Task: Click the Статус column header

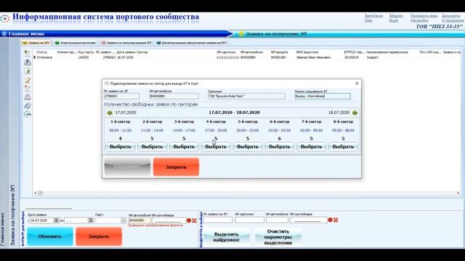Action: [42, 52]
